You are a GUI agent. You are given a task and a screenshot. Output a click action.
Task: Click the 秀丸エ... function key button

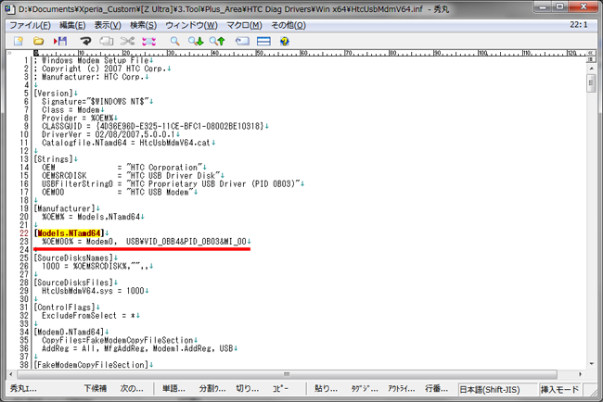[23, 388]
